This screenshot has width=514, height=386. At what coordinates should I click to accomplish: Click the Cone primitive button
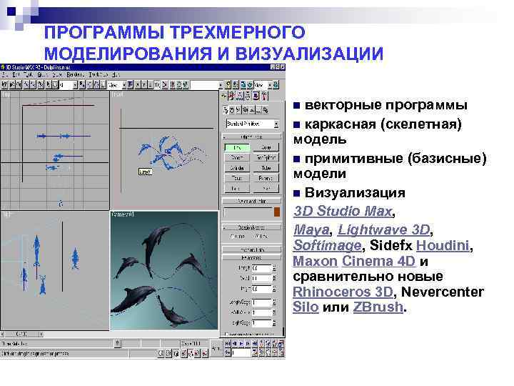click(x=266, y=148)
